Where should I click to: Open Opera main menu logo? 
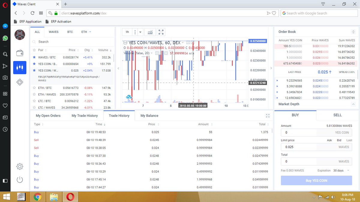click(5, 5)
